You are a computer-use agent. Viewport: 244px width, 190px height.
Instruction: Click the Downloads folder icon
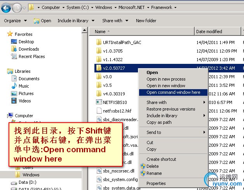[x=14, y=49]
